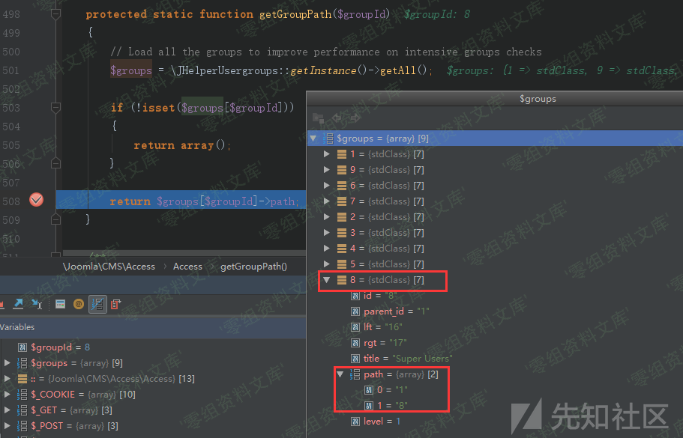
Task: Toggle the code fold marker at line 498
Action: pos(55,14)
